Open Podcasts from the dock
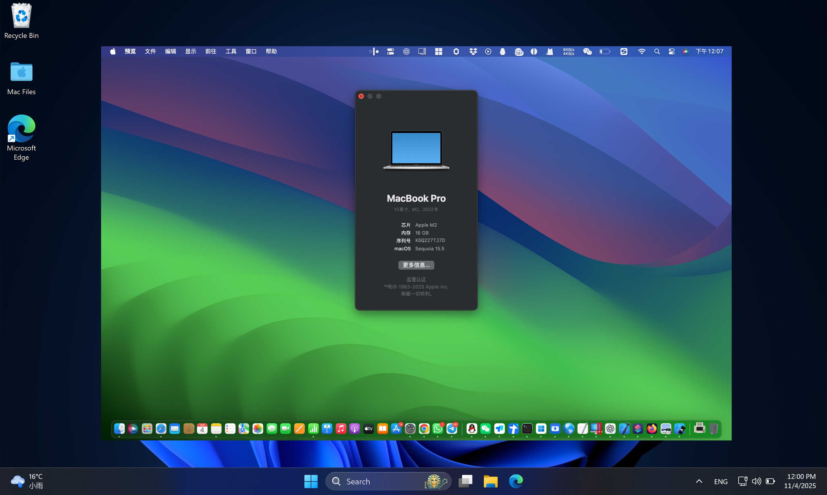The width and height of the screenshot is (827, 495). [355, 429]
